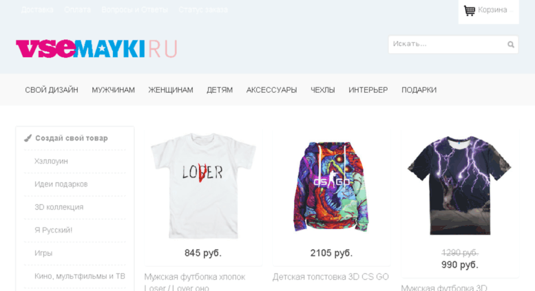Open the shopping cart icon

tap(469, 10)
